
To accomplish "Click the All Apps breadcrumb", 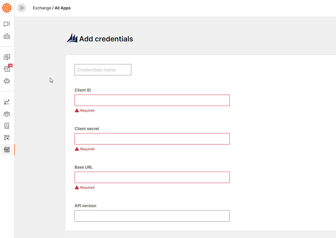I will tap(63, 8).
